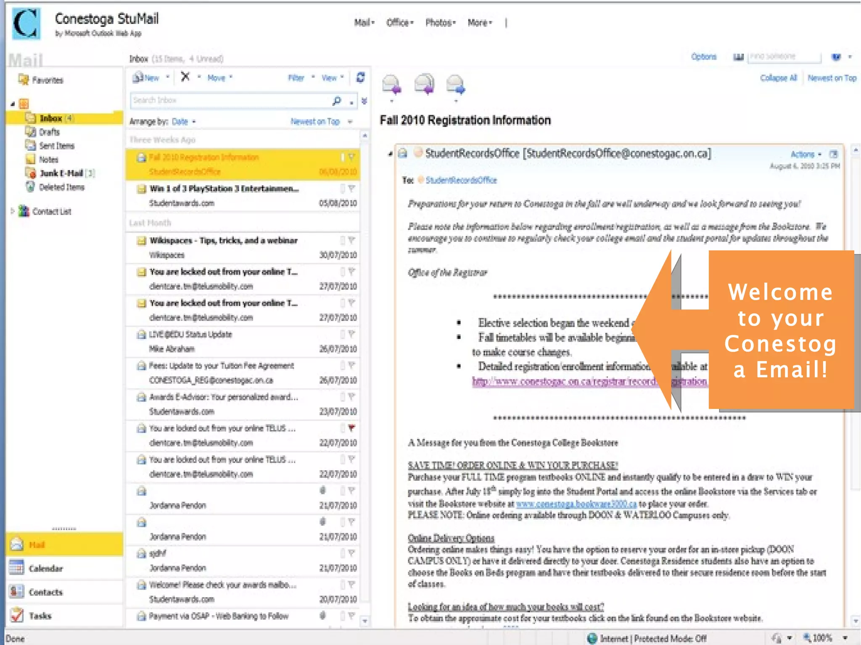Refresh the inbox with the refresh icon

tap(360, 78)
